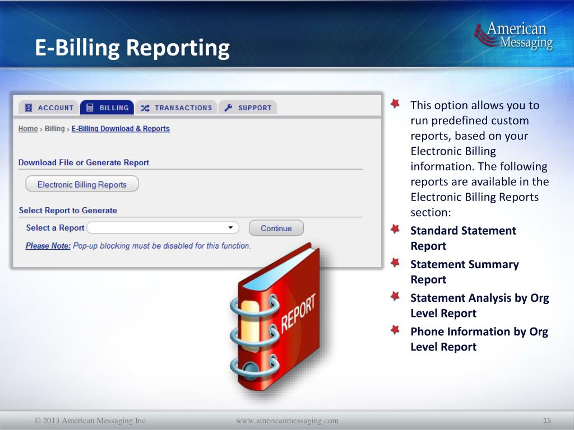Click the E-Billing Reporting slide title
The width and height of the screenshot is (574, 430).
pos(132,48)
